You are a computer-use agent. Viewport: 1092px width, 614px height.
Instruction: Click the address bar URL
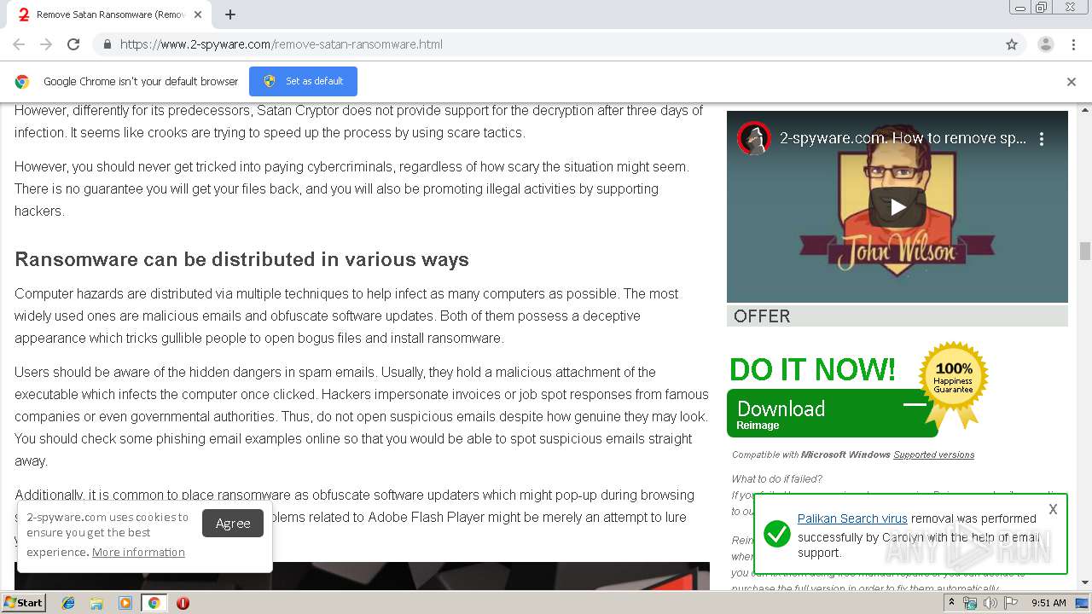point(282,44)
